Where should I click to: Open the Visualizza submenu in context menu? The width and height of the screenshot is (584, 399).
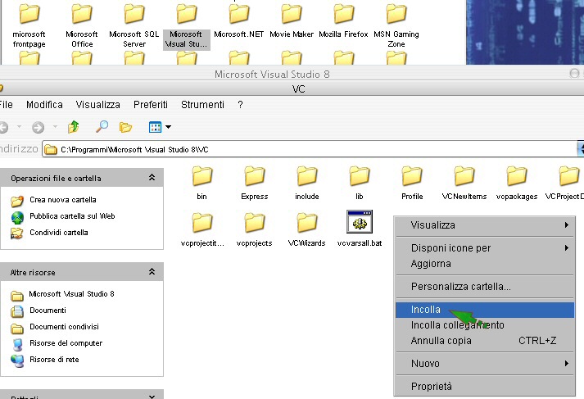[485, 225]
